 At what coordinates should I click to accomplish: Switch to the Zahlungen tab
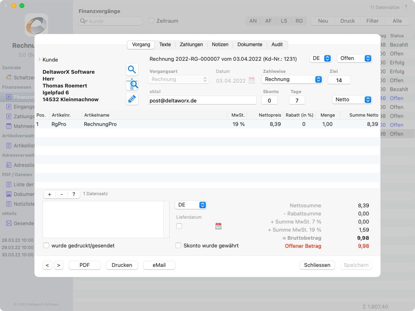pyautogui.click(x=191, y=45)
